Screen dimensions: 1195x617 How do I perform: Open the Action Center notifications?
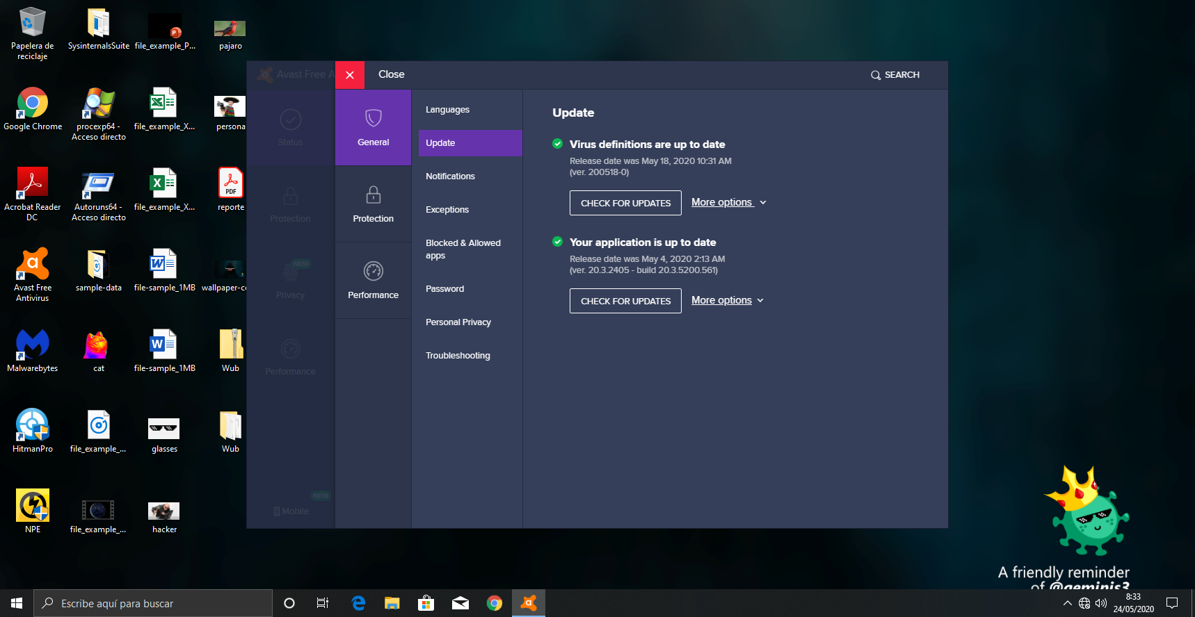[x=1172, y=603]
